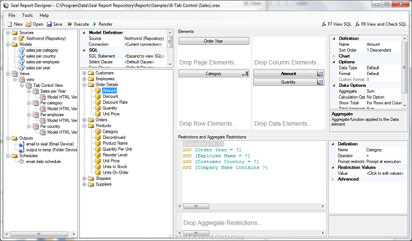
Task: Select the Amount column icon under Order Details
Action: point(98,90)
